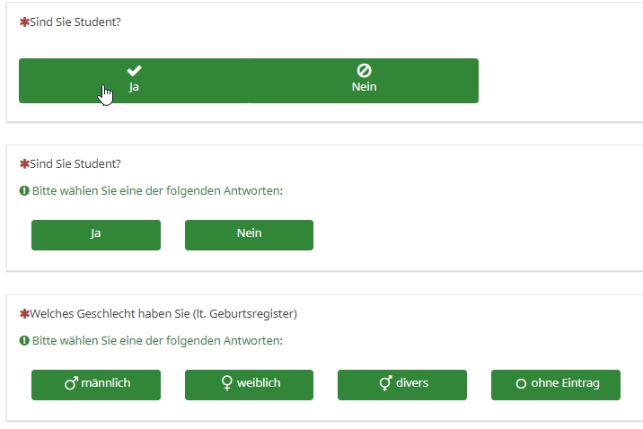Click the female symbol icon
The width and height of the screenshot is (643, 429).
227,383
